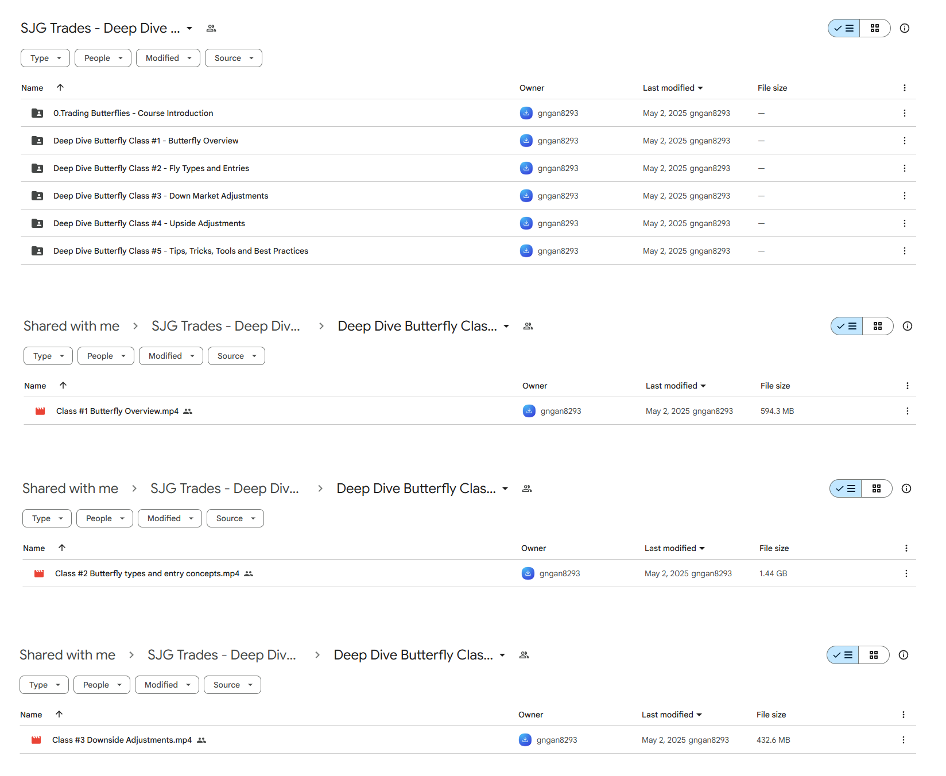The image size is (946, 776).
Task: Open Deep Dive Butterfly Class #1 folder icon
Action: (37, 141)
